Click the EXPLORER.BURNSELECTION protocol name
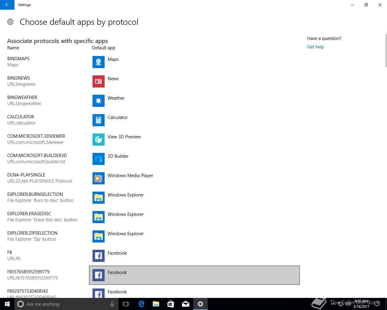Screen dimensions: 387x310 [35, 194]
